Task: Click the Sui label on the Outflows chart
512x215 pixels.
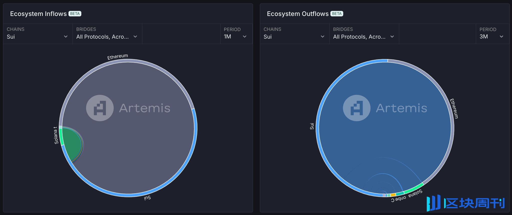Action: (x=312, y=126)
